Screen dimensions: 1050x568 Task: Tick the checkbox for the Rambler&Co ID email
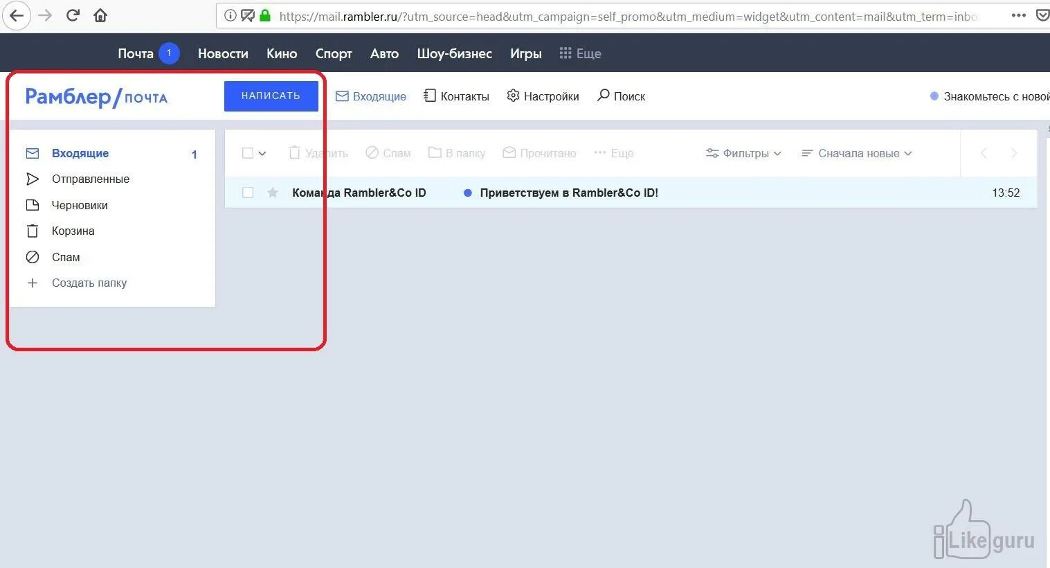(248, 193)
